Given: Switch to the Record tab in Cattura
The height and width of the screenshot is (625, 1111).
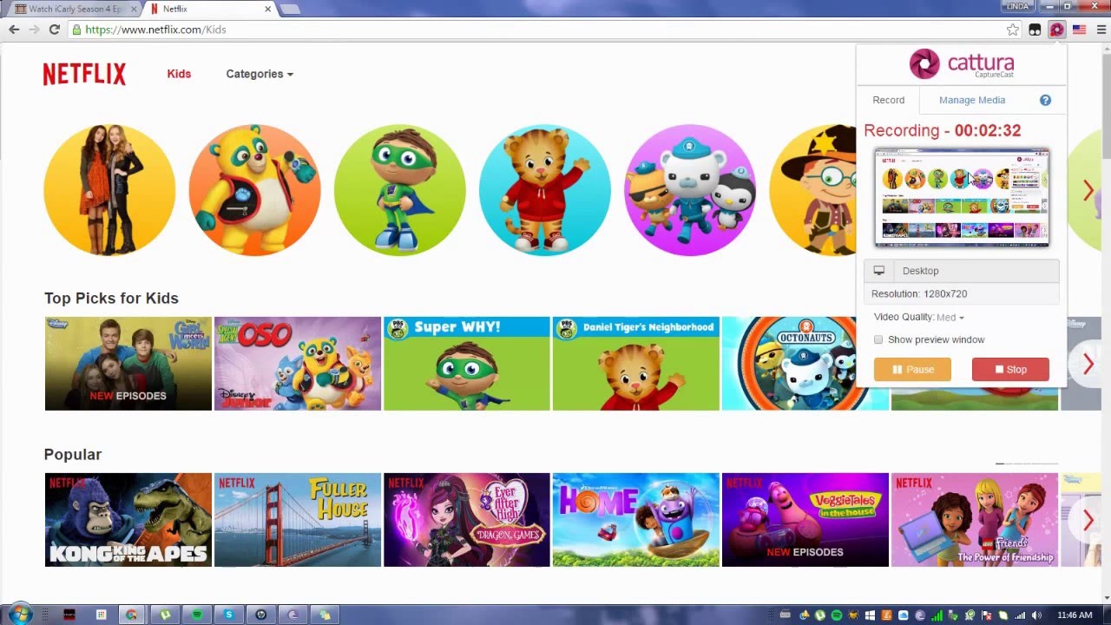Looking at the screenshot, I should tap(888, 100).
